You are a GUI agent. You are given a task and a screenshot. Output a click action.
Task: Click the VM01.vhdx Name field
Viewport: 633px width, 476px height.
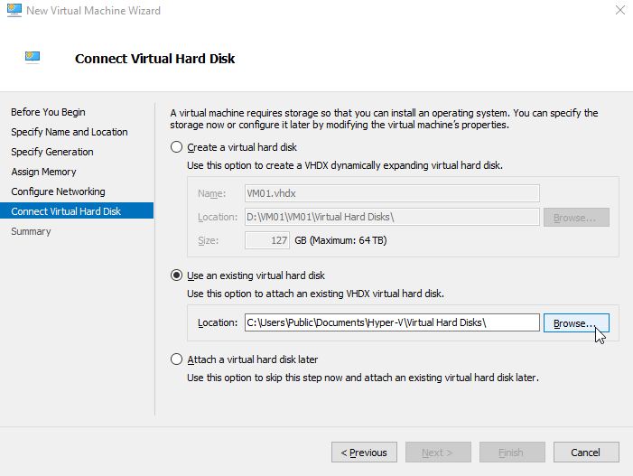(392, 193)
